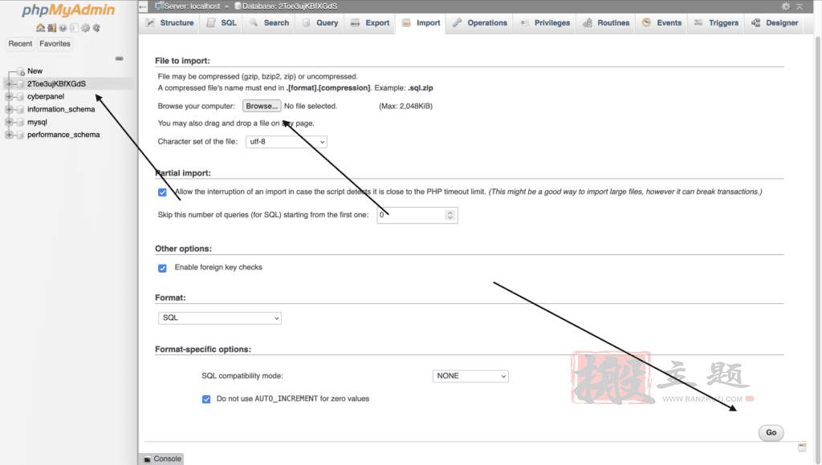Click the New database tree link
The image size is (822, 465).
point(35,71)
